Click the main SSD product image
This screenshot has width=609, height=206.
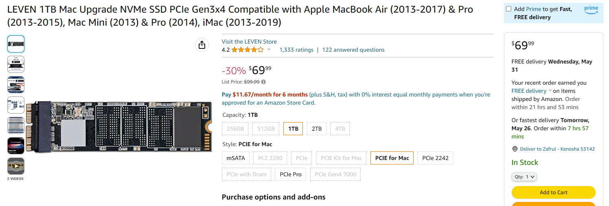(119, 127)
